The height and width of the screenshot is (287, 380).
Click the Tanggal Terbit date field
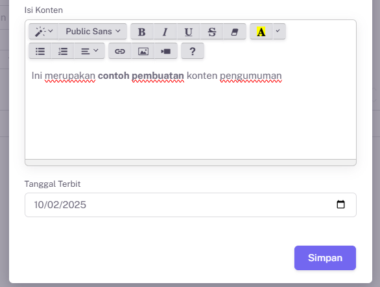pyautogui.click(x=191, y=205)
